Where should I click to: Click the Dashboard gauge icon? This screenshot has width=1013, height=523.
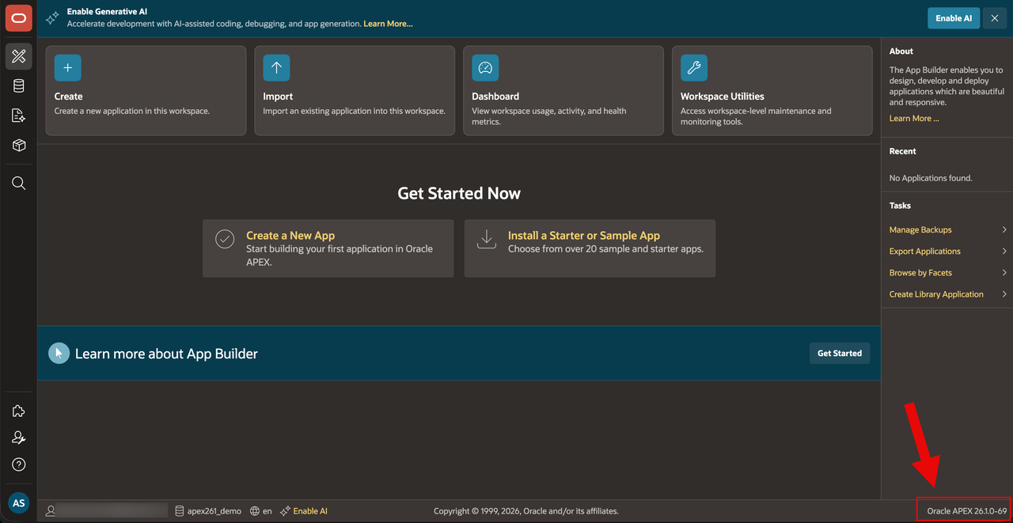[485, 68]
